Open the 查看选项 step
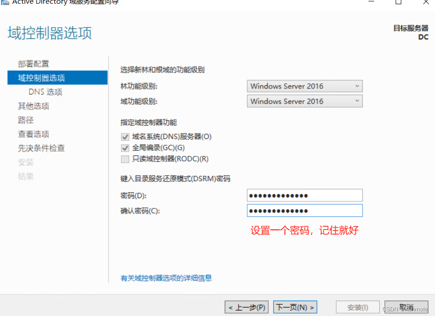This screenshot has height=316, width=435. pyautogui.click(x=33, y=134)
